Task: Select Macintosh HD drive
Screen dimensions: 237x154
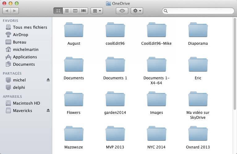Action: point(27,103)
